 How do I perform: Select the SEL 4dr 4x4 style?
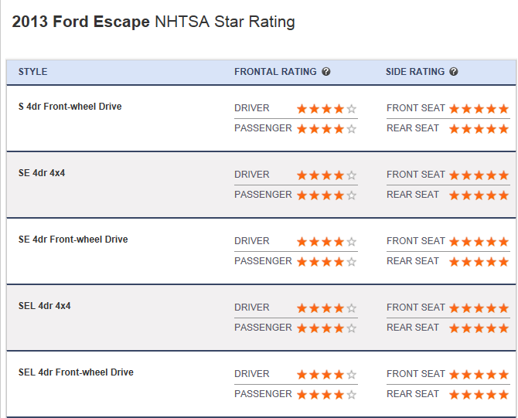[44, 306]
